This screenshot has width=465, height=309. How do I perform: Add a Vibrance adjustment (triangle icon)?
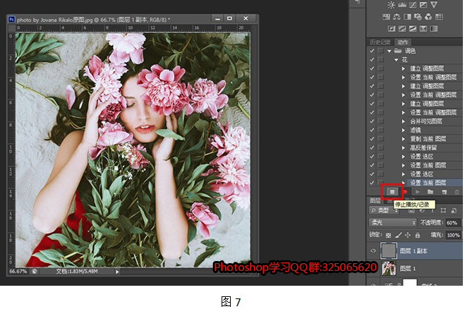click(434, 5)
